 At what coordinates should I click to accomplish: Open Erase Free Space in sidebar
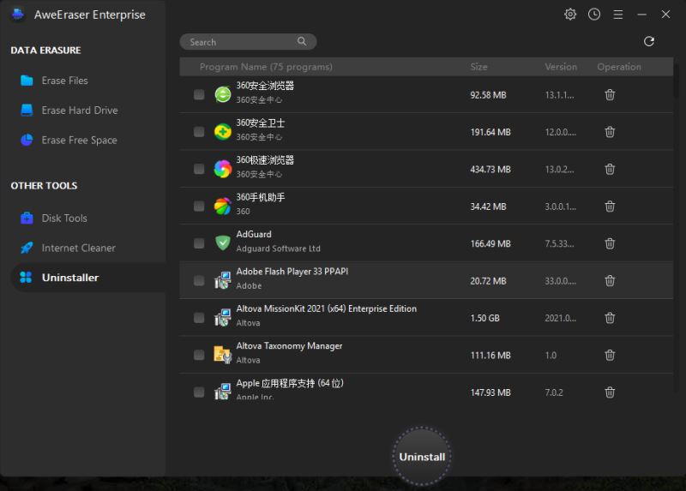(x=87, y=140)
